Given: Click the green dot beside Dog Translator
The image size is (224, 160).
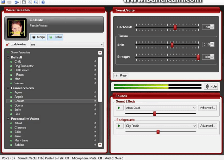Looking at the screenshot, I should pos(11,66).
